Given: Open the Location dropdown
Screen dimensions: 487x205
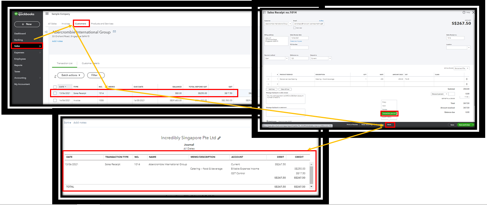Looking at the screenshot, I should pyautogui.click(x=469, y=48).
